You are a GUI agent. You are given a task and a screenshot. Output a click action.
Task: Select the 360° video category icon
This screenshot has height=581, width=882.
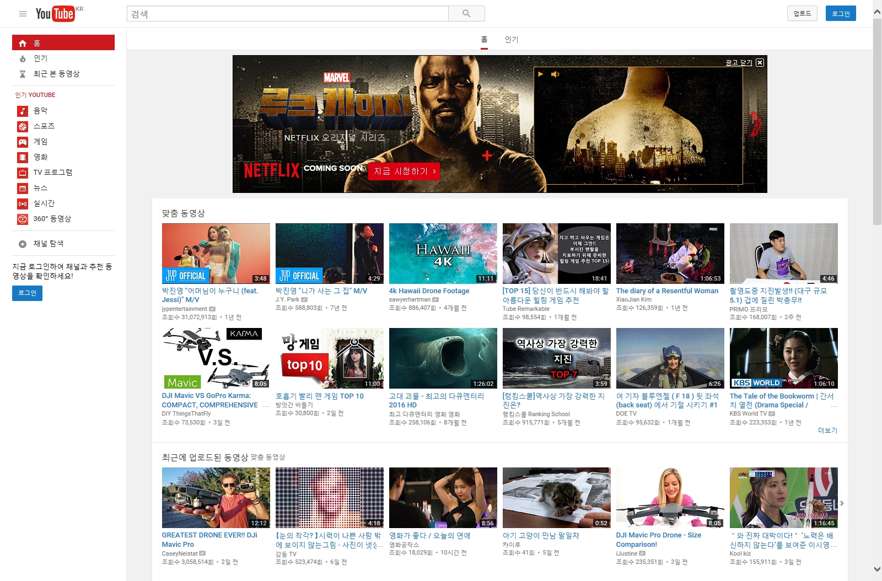click(23, 219)
